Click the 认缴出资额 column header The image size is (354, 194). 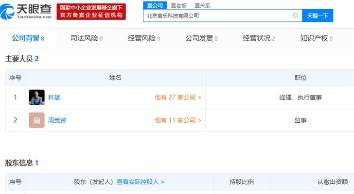pyautogui.click(x=333, y=181)
